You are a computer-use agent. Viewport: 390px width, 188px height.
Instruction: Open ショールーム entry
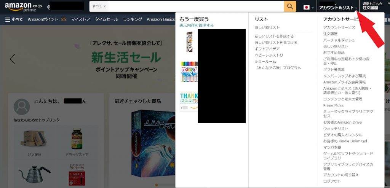(265, 61)
